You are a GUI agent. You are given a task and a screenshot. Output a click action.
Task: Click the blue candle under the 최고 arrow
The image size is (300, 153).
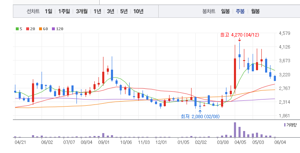pos(239,56)
